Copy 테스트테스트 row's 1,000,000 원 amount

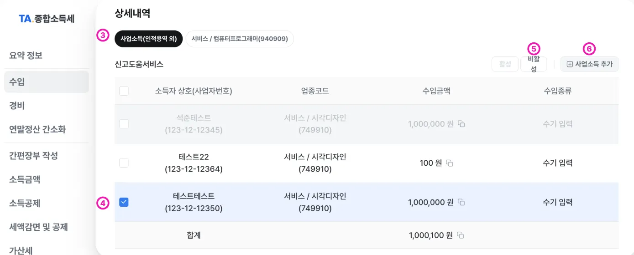point(461,202)
